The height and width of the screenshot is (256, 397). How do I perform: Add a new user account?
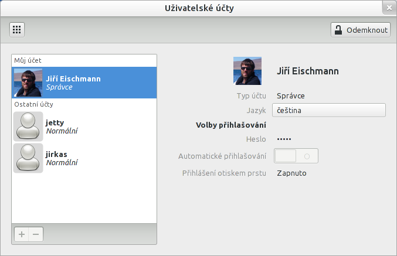[x=21, y=234]
